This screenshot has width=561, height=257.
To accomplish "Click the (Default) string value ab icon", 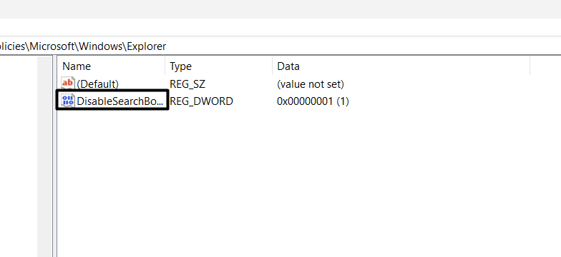I will tap(68, 84).
